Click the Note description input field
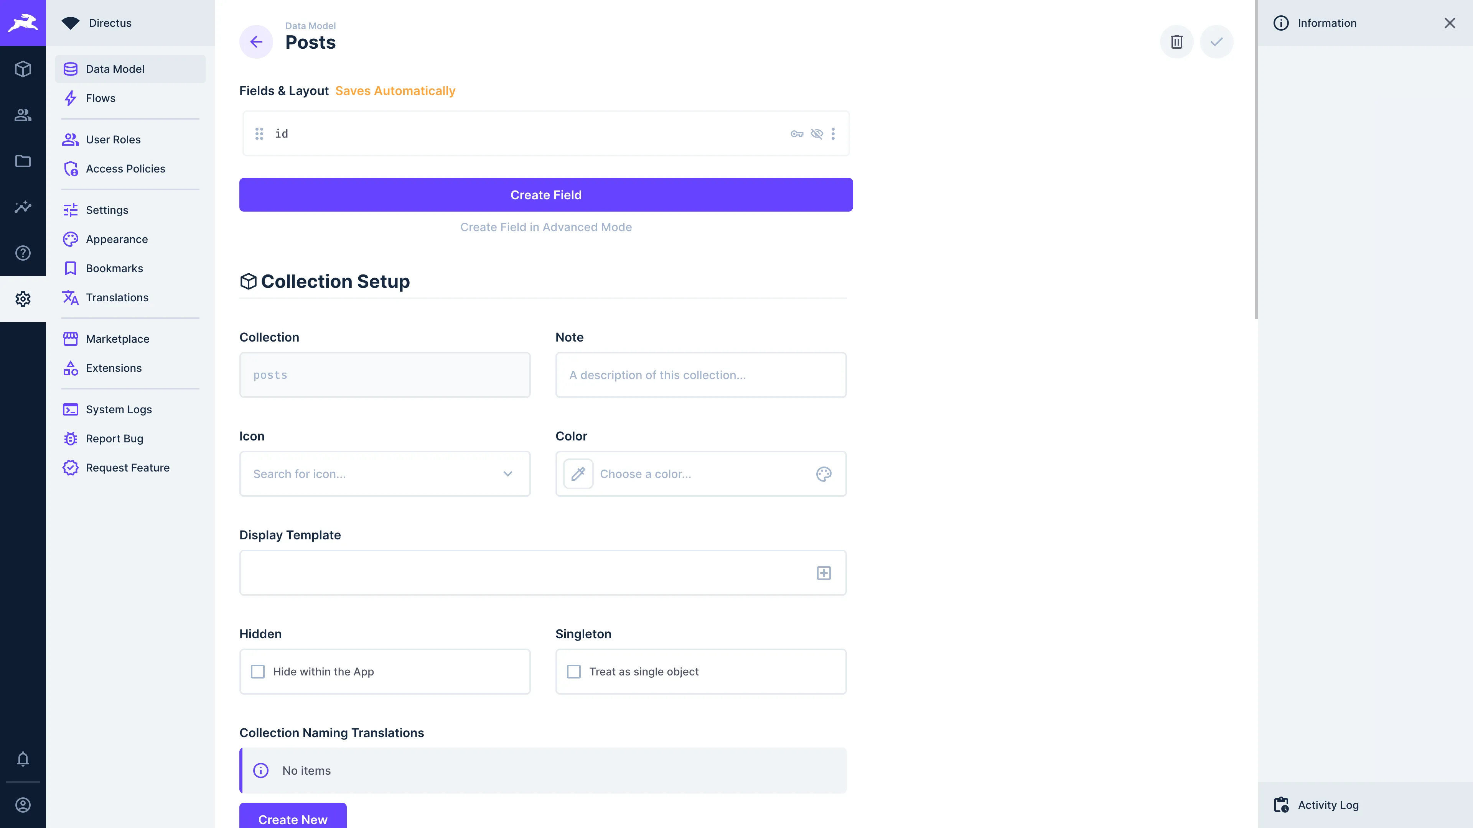 (x=700, y=375)
